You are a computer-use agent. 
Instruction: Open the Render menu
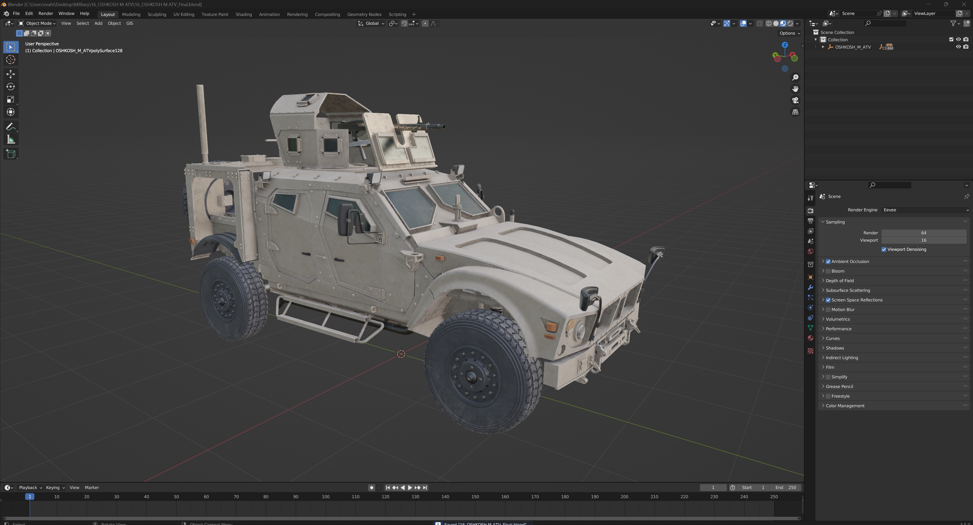coord(46,14)
